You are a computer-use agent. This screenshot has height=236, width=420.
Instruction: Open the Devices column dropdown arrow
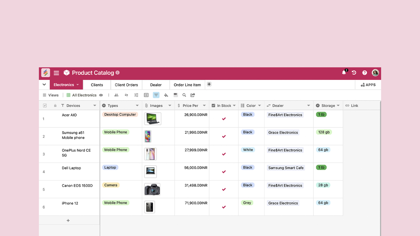point(95,106)
